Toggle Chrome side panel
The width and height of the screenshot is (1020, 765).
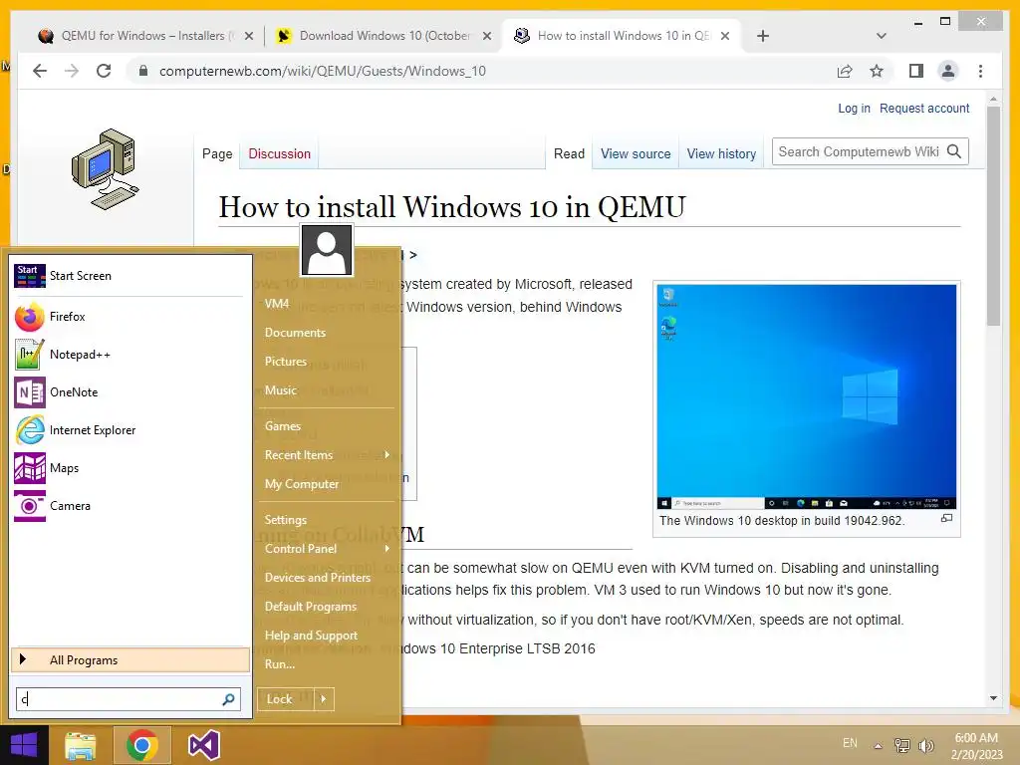pos(916,71)
